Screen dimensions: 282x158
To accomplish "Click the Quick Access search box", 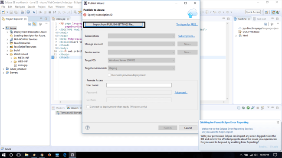I will click(x=252, y=12).
